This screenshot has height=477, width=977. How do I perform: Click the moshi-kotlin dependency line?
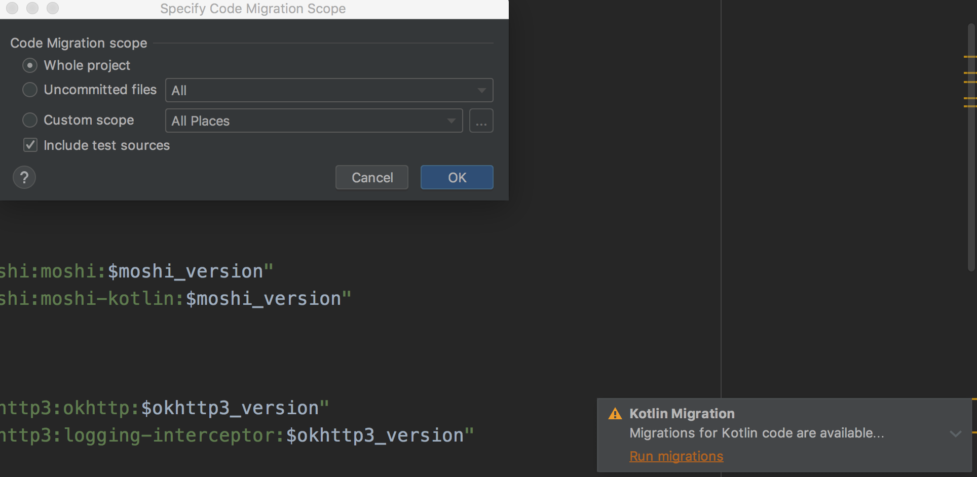pos(175,299)
